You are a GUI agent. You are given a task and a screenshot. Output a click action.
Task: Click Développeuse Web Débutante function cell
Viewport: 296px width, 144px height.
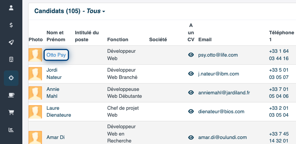[124, 92]
